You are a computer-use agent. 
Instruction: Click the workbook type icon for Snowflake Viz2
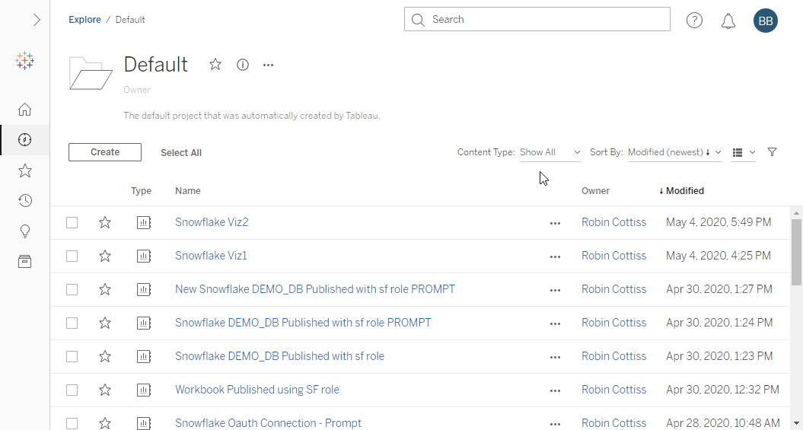[144, 223]
